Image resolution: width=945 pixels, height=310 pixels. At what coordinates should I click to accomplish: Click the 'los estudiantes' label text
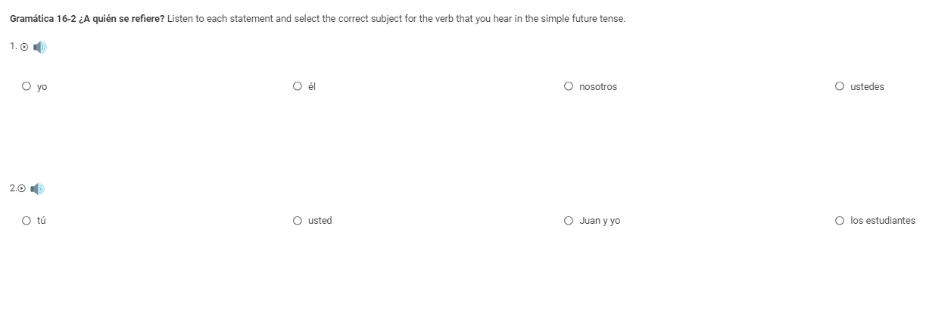click(883, 221)
